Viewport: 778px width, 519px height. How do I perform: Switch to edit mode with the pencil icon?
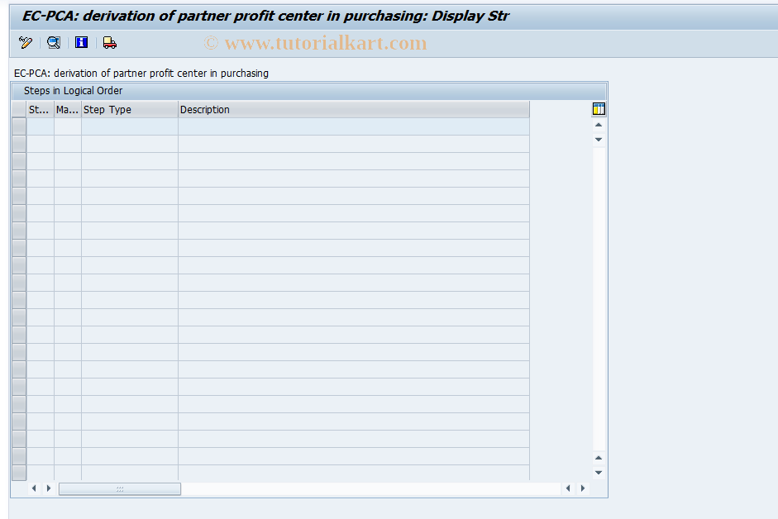pos(23,42)
